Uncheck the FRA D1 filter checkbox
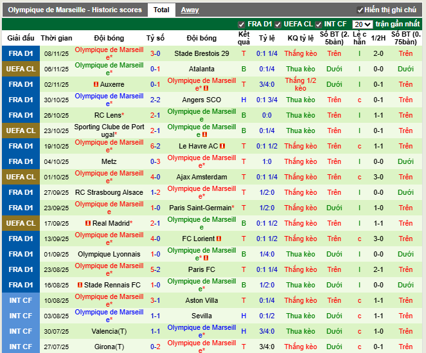The image size is (426, 353). [241, 24]
